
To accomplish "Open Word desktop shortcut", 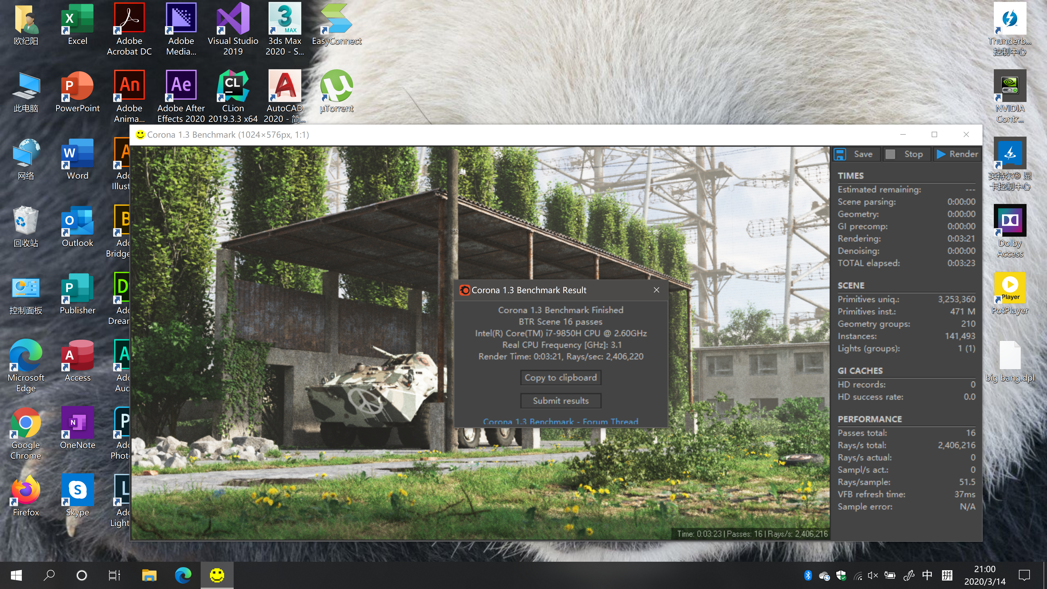I will [77, 159].
